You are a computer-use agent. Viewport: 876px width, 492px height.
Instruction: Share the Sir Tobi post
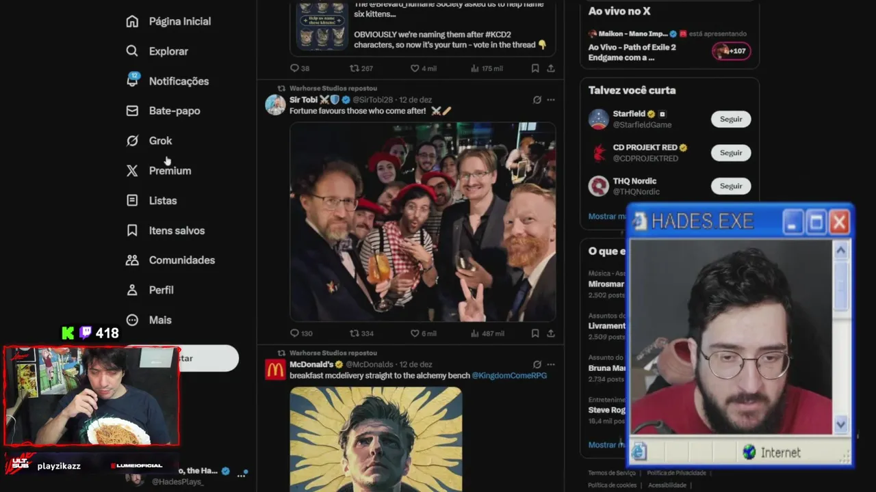point(550,333)
